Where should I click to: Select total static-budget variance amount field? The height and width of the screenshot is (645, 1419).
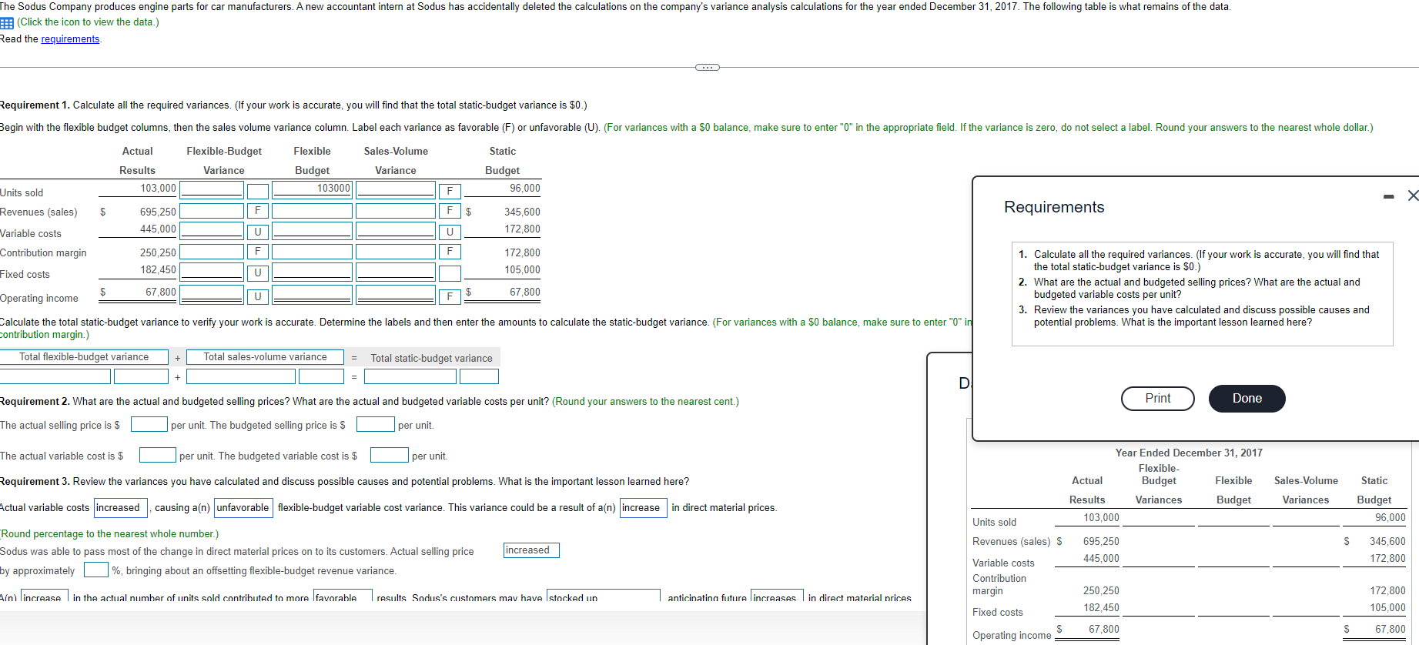click(410, 376)
